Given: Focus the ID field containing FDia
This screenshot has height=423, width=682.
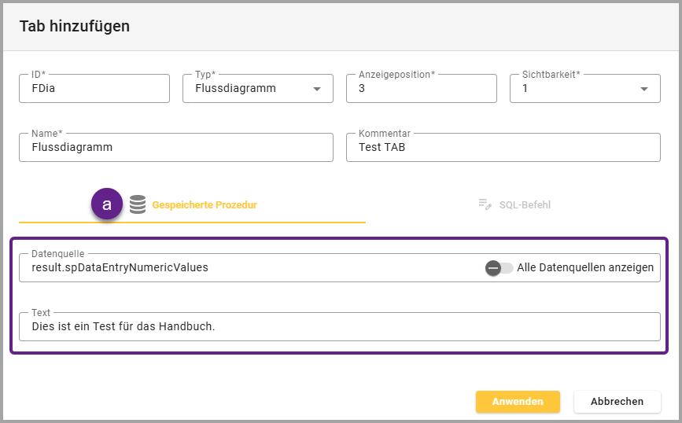Looking at the screenshot, I should click(x=94, y=89).
